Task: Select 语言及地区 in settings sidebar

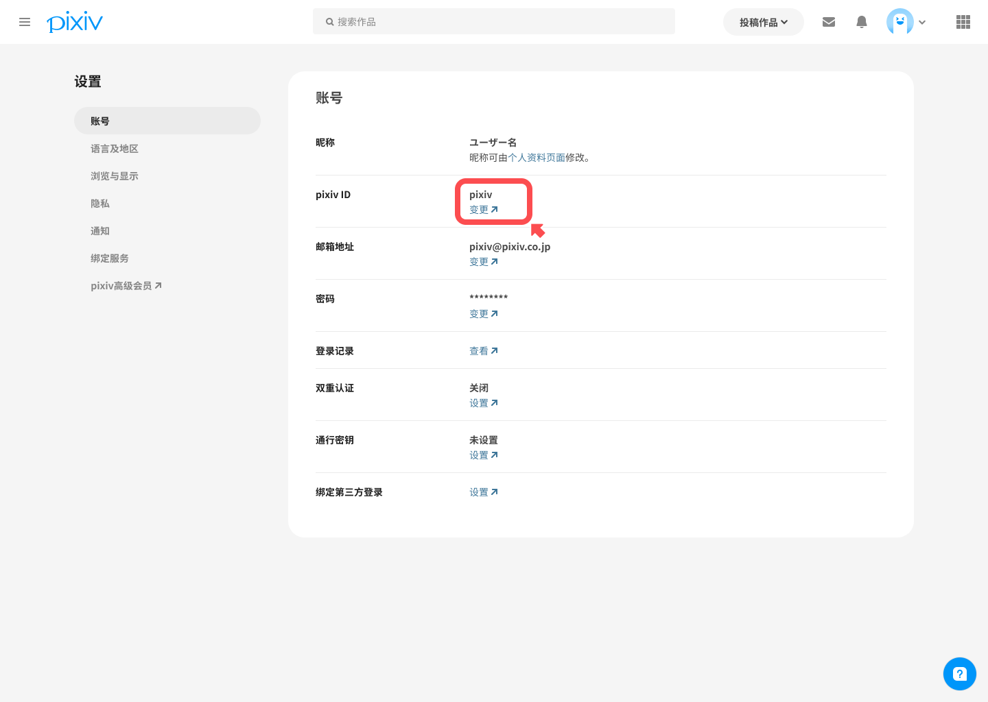Action: click(x=115, y=149)
